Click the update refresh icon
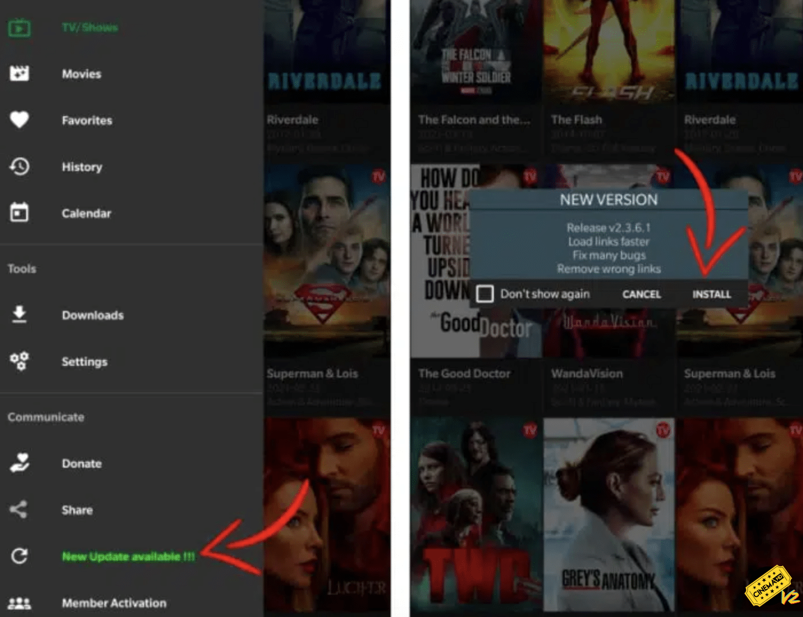Viewport: 803px width, 617px height. (19, 556)
